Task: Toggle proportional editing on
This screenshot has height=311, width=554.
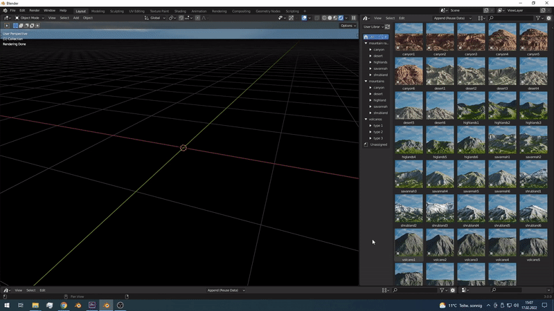Action: coord(197,18)
